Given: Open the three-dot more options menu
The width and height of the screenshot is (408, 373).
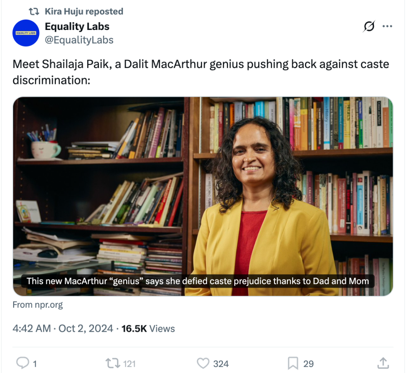Looking at the screenshot, I should coord(387,26).
